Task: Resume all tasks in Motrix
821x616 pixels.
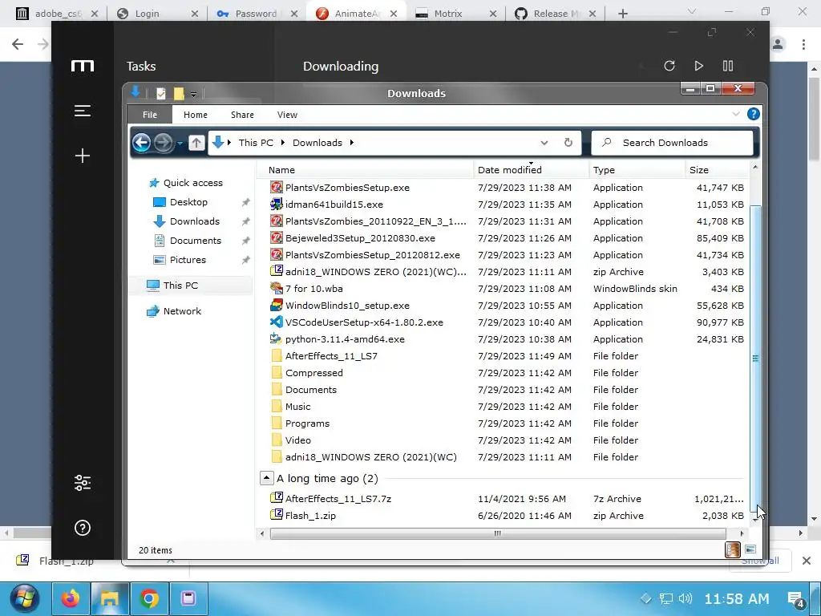Action: click(x=698, y=66)
